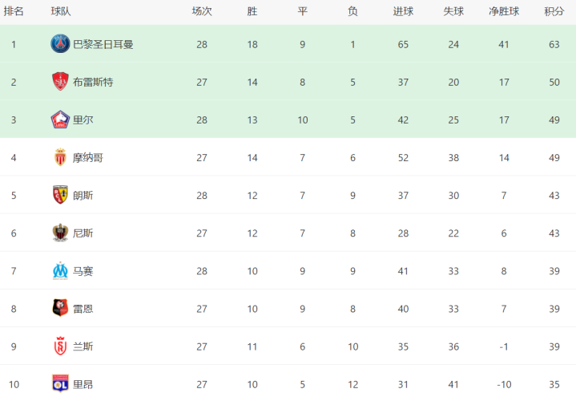Click the 排名 column header

click(14, 11)
